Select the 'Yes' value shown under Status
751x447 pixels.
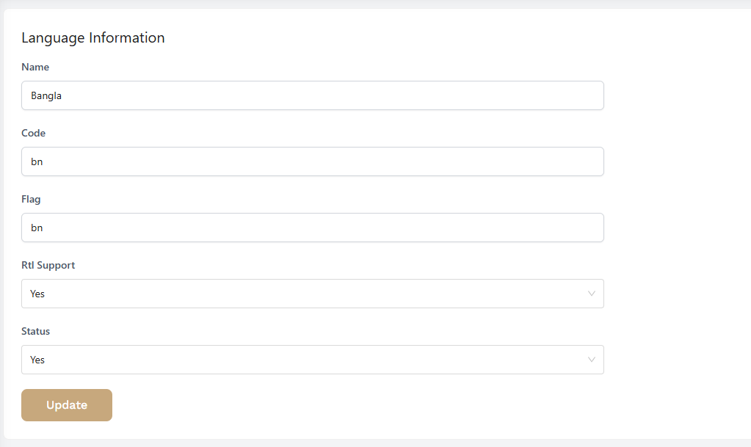(x=37, y=360)
